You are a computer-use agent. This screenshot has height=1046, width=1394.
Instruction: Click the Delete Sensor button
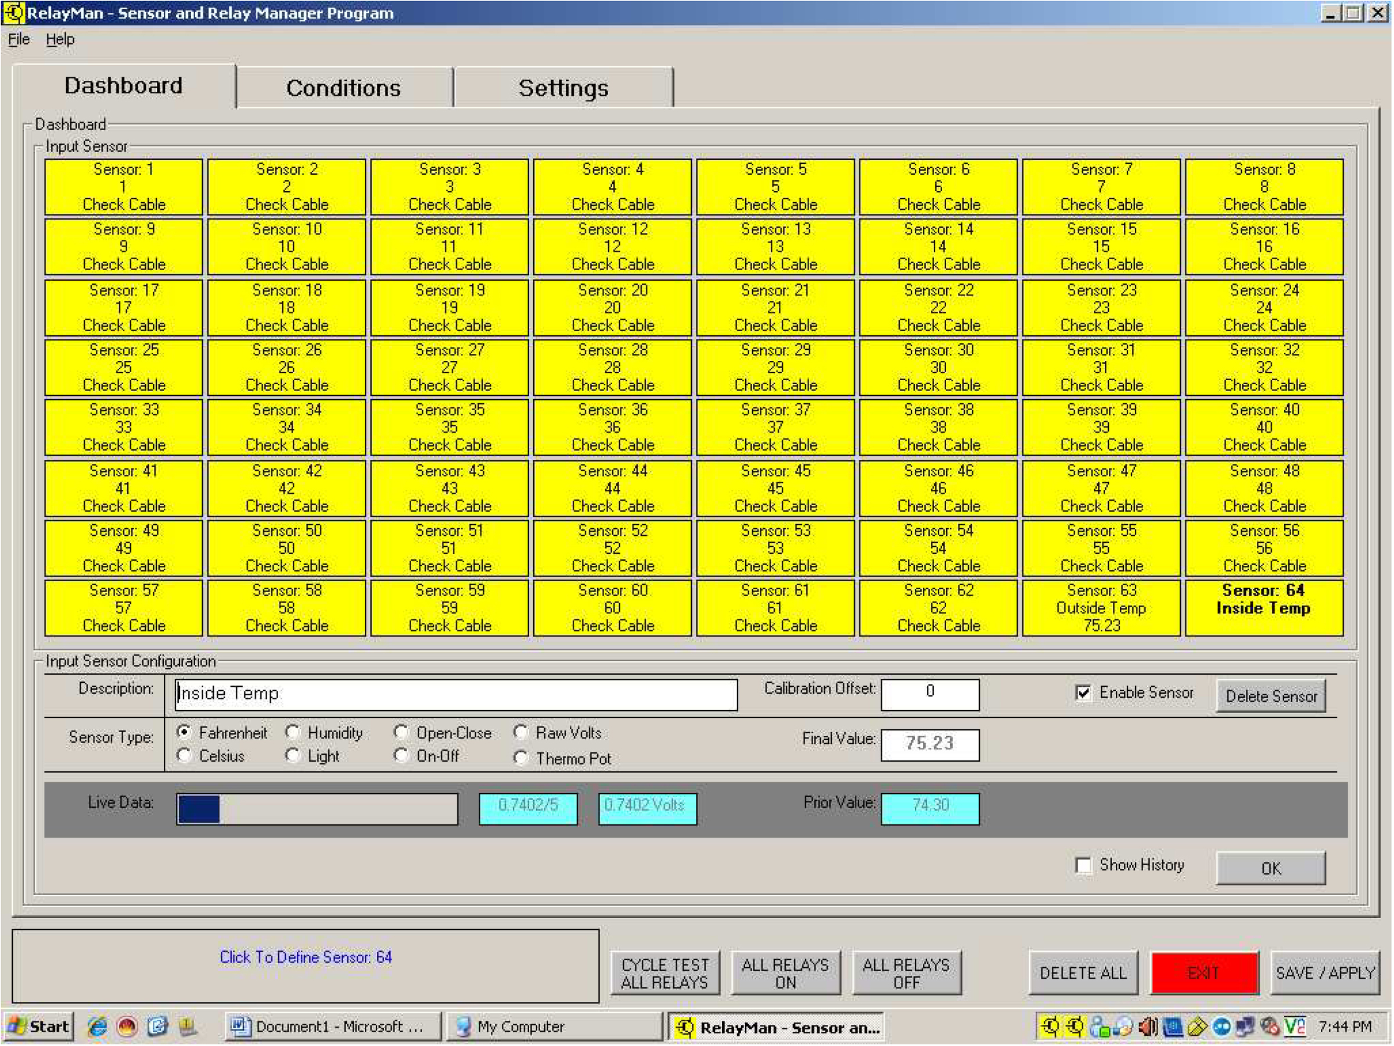(x=1270, y=696)
